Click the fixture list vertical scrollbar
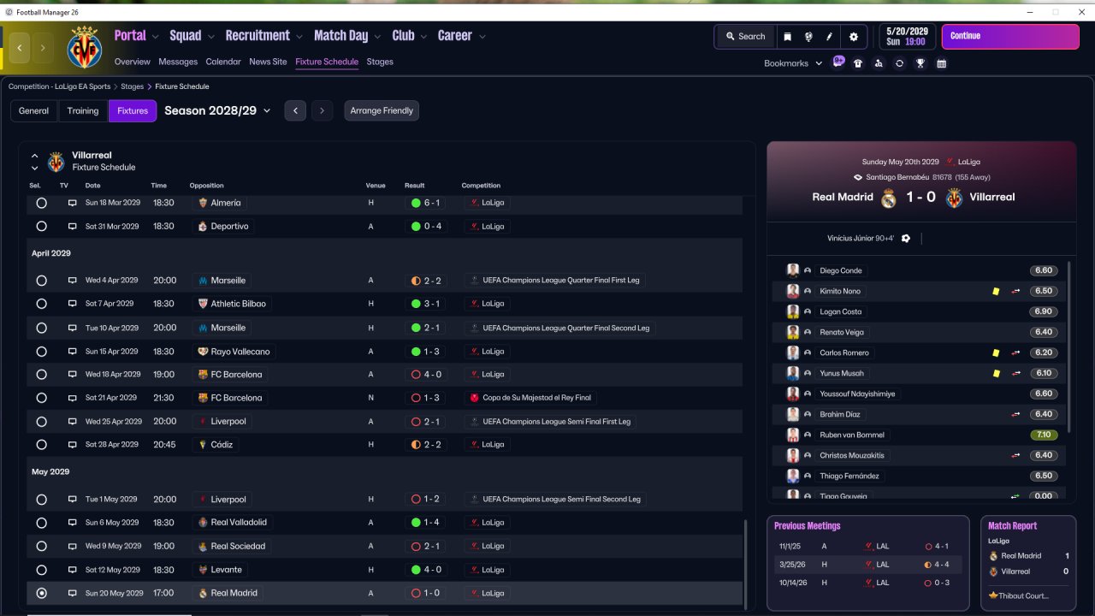 pyautogui.click(x=746, y=565)
